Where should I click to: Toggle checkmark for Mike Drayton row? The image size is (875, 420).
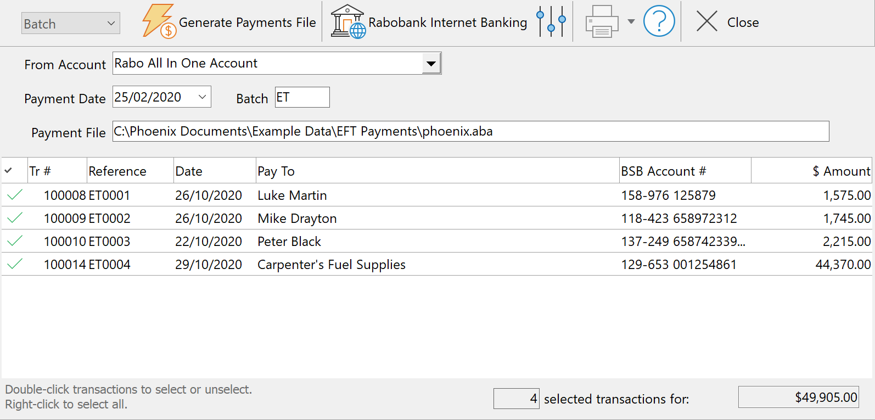15,217
